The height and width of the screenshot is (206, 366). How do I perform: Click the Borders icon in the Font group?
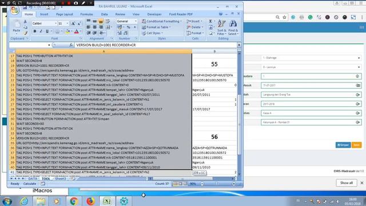pos(57,31)
